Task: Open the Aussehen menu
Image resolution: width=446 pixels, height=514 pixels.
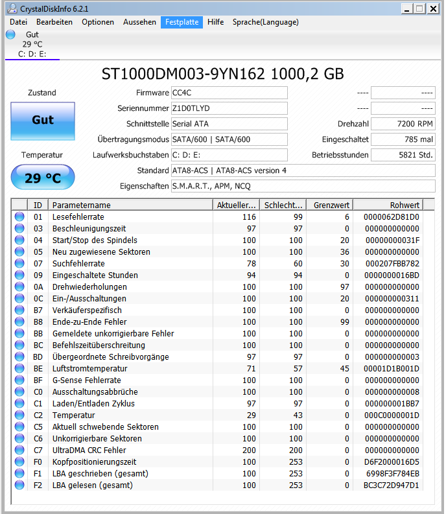Action: (139, 22)
